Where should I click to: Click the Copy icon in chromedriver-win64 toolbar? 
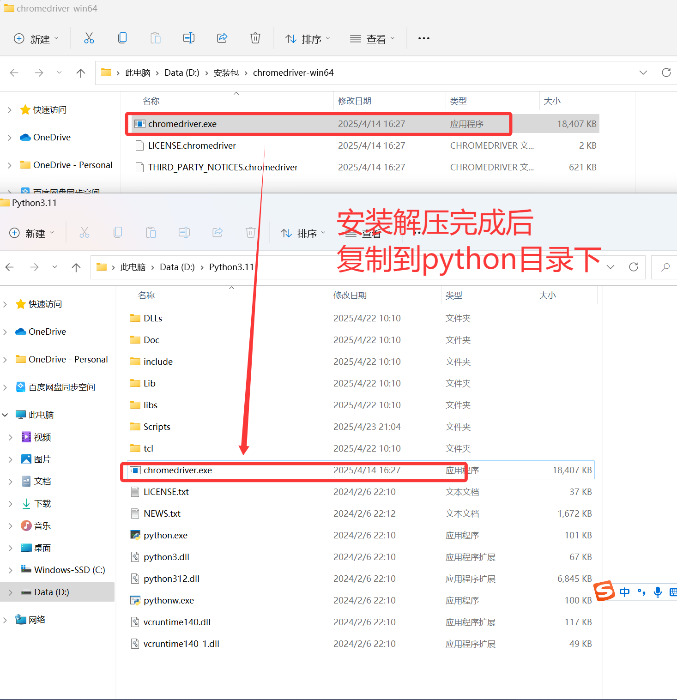click(122, 38)
